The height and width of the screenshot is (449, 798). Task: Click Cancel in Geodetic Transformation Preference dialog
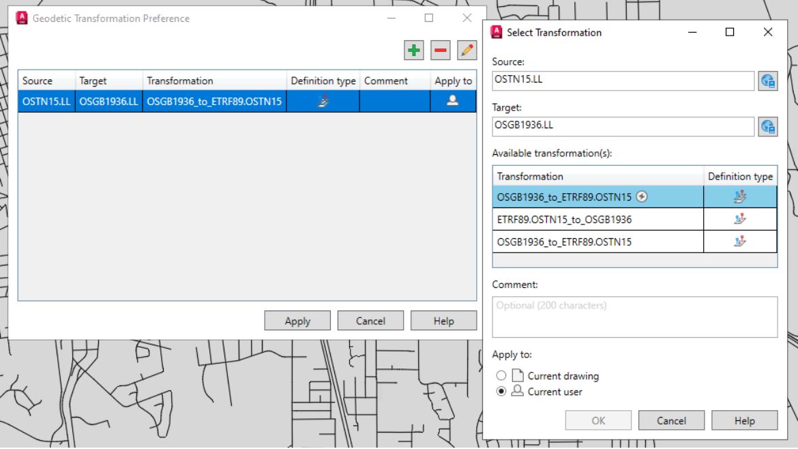[x=370, y=321]
